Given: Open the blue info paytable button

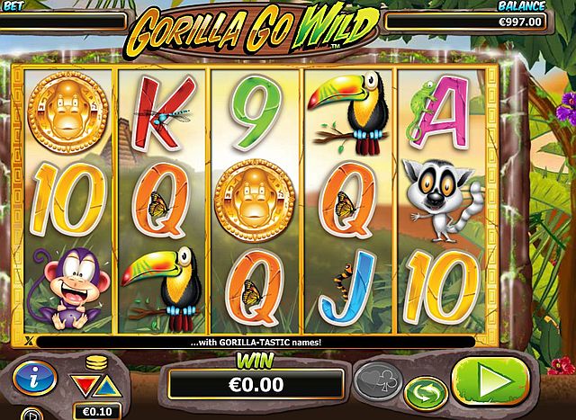Looking at the screenshot, I should tap(34, 378).
